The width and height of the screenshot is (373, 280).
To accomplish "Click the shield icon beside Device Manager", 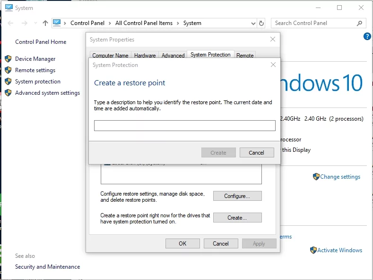I will (8, 59).
